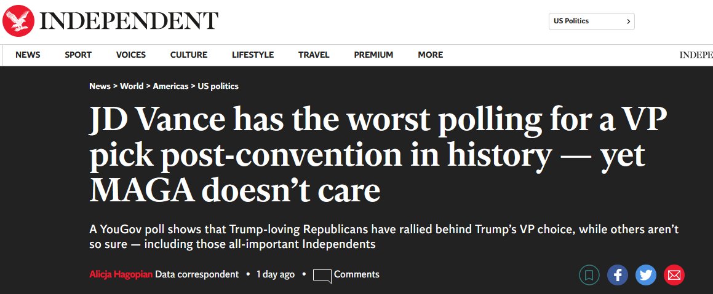Image resolution: width=713 pixels, height=294 pixels.
Task: Expand the US Politics edition selector
Action: click(592, 21)
